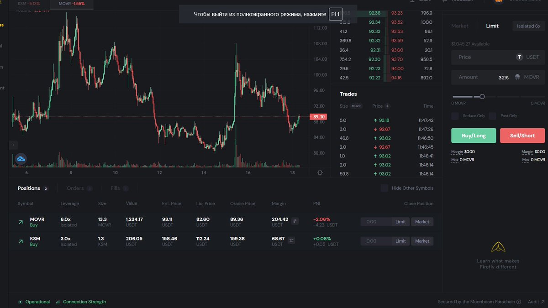The image size is (548, 308).
Task: Click the Leverage column header
Action: pos(70,204)
